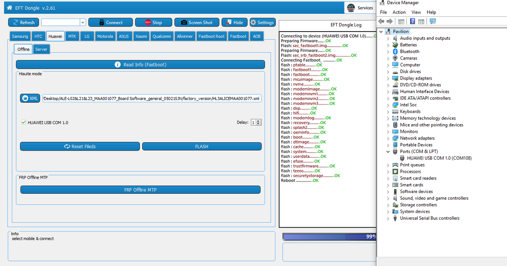Collapse Ports (COM & LPT) node

pyautogui.click(x=388, y=151)
